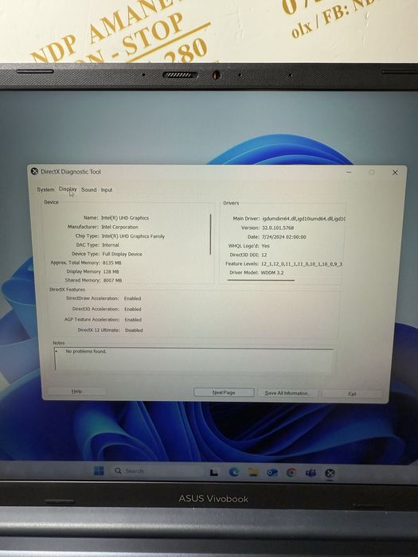418x557 pixels.
Task: Click the Help button
Action: [76, 391]
